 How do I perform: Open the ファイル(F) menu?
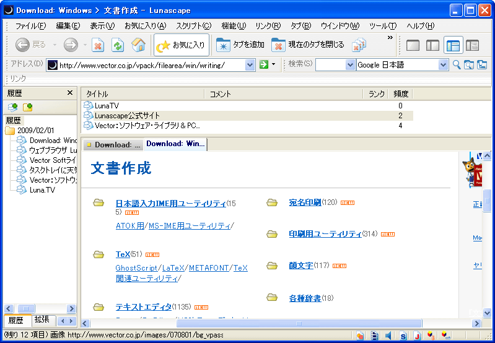click(30, 26)
